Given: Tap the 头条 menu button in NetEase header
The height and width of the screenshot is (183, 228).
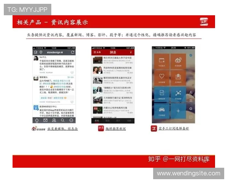Looking at the screenshot, I should pyautogui.click(x=97, y=52).
